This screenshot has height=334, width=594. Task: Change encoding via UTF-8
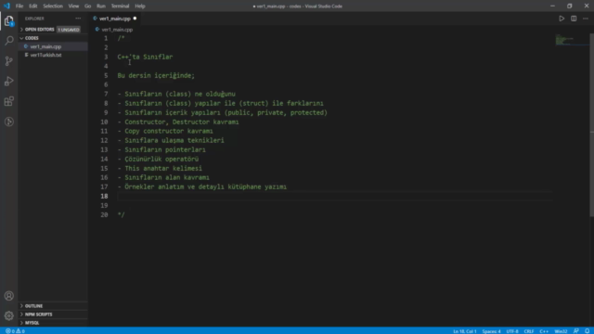point(512,331)
